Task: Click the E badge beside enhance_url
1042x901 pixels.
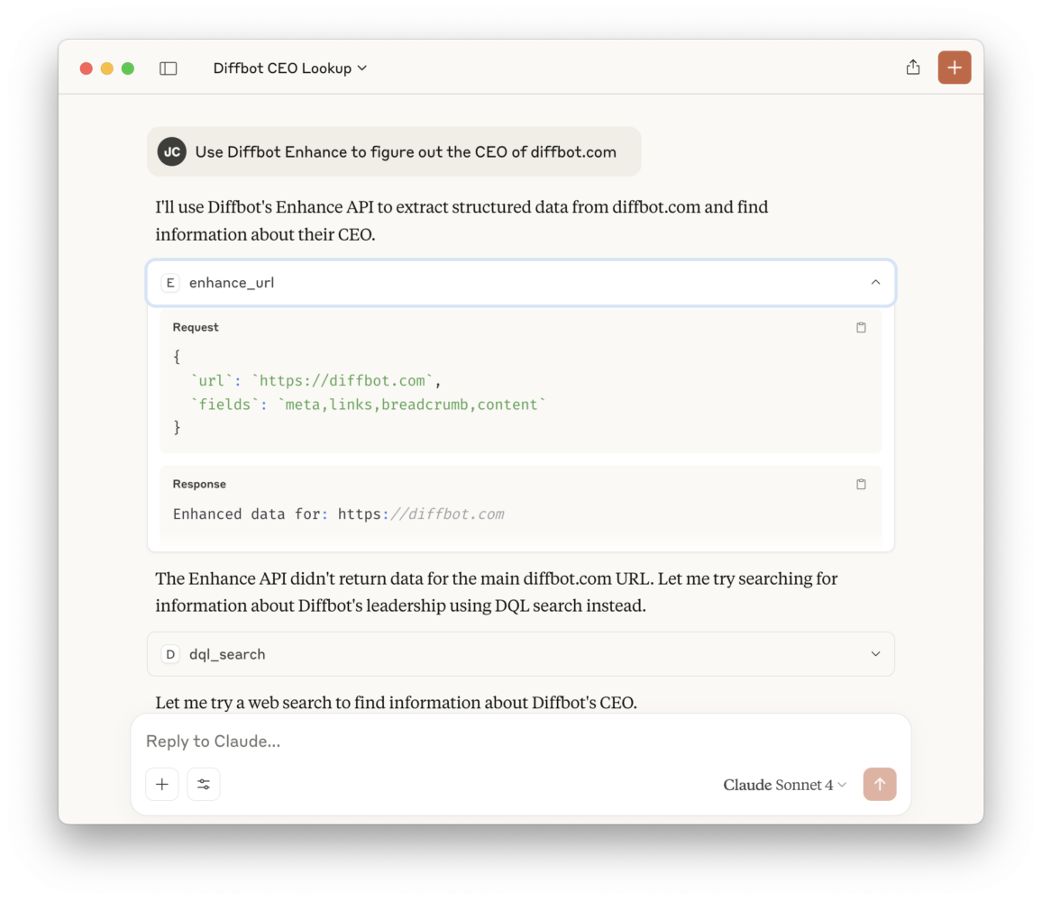Action: coord(170,283)
